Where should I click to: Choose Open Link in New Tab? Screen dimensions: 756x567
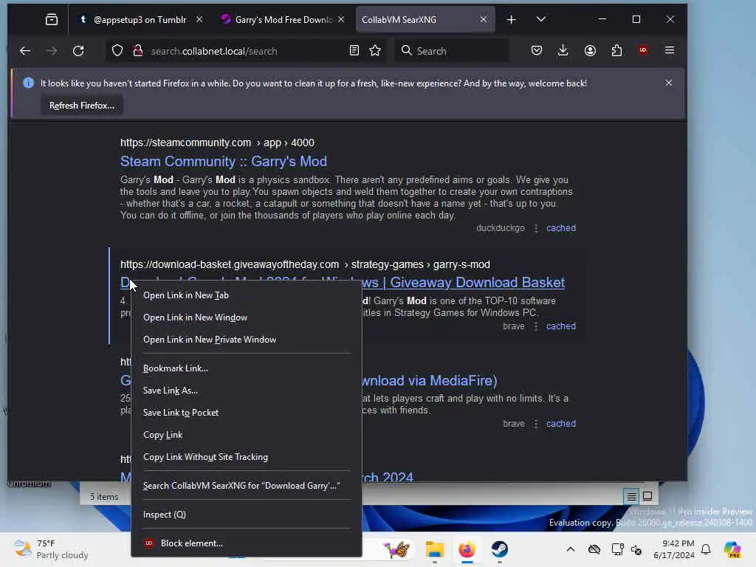(x=247, y=295)
